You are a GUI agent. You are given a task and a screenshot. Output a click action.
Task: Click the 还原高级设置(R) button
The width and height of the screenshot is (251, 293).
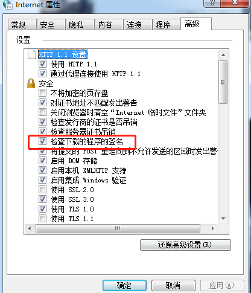(185, 245)
